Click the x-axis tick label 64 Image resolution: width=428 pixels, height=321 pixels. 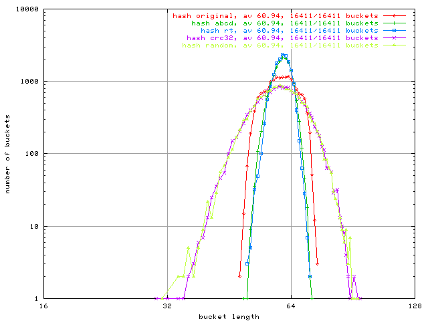(x=291, y=306)
